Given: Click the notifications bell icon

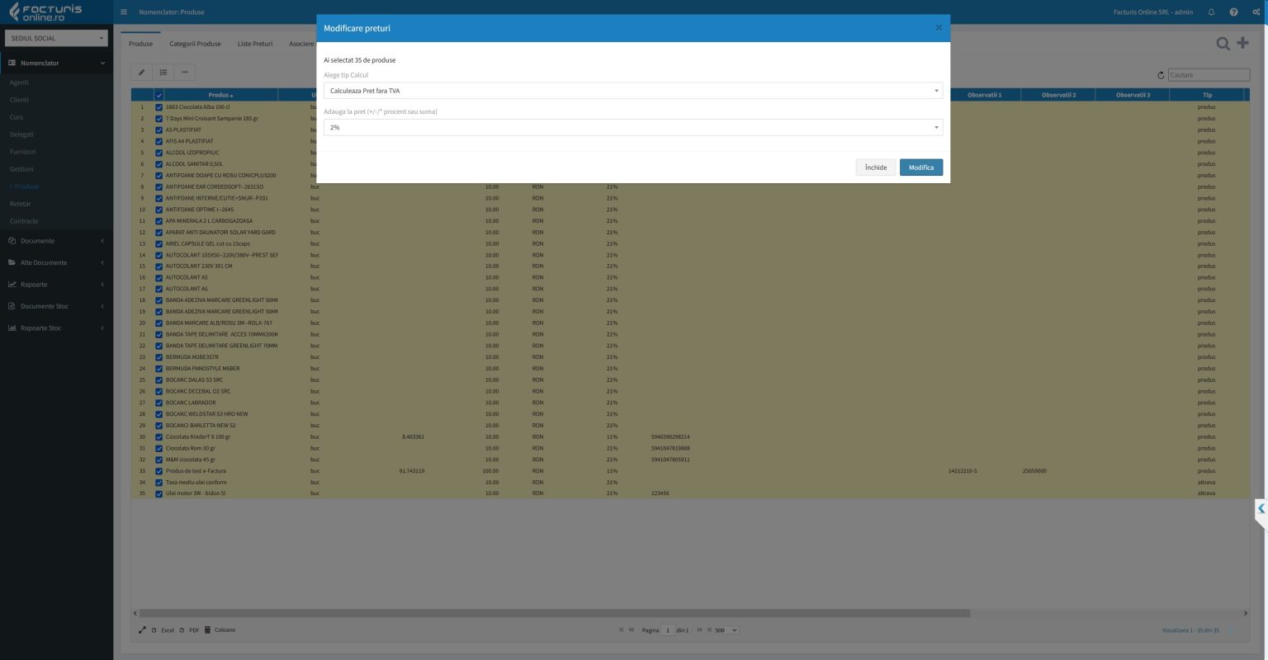Looking at the screenshot, I should pos(1211,12).
